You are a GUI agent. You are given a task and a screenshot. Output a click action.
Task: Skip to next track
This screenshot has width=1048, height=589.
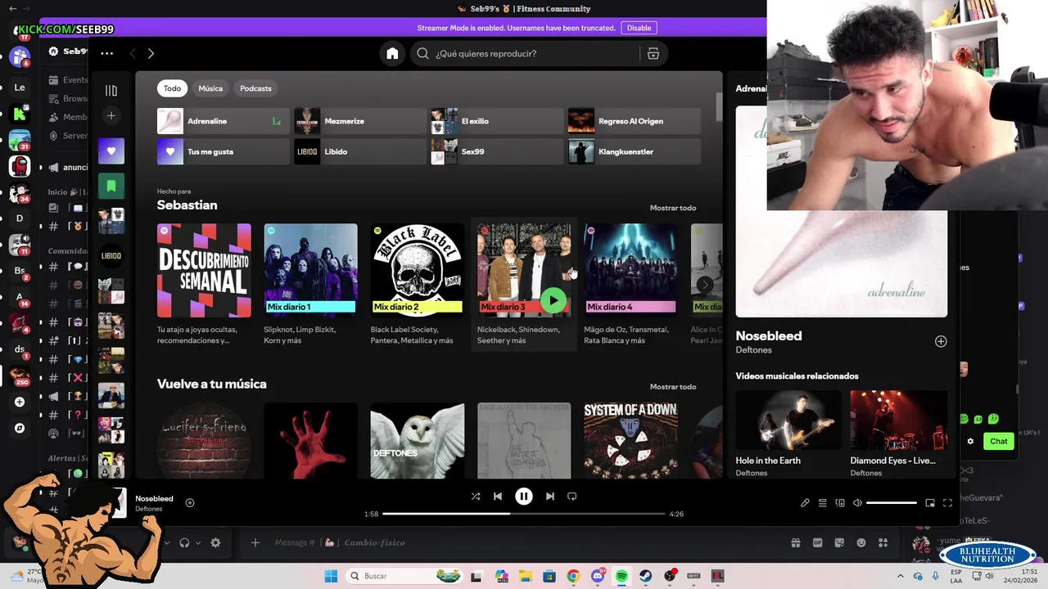pos(550,497)
